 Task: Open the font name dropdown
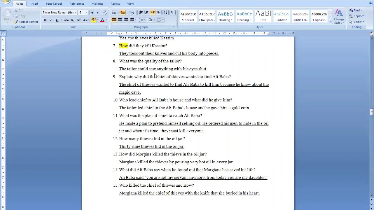[x=75, y=13]
